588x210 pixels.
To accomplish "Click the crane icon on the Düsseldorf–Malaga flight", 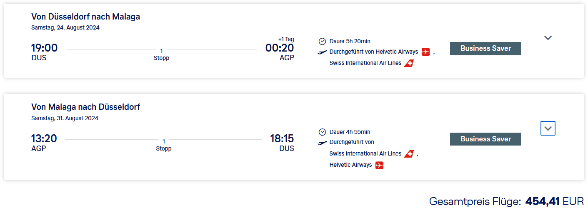I will (322, 52).
